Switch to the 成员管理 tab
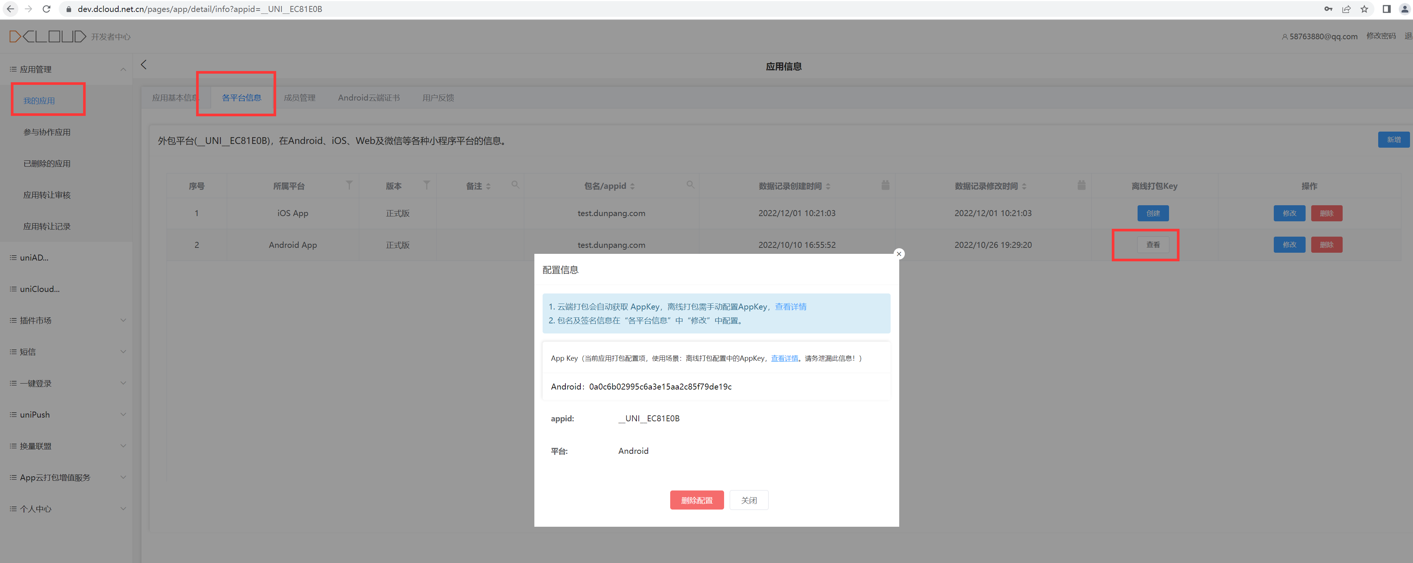This screenshot has width=1413, height=563. (299, 98)
